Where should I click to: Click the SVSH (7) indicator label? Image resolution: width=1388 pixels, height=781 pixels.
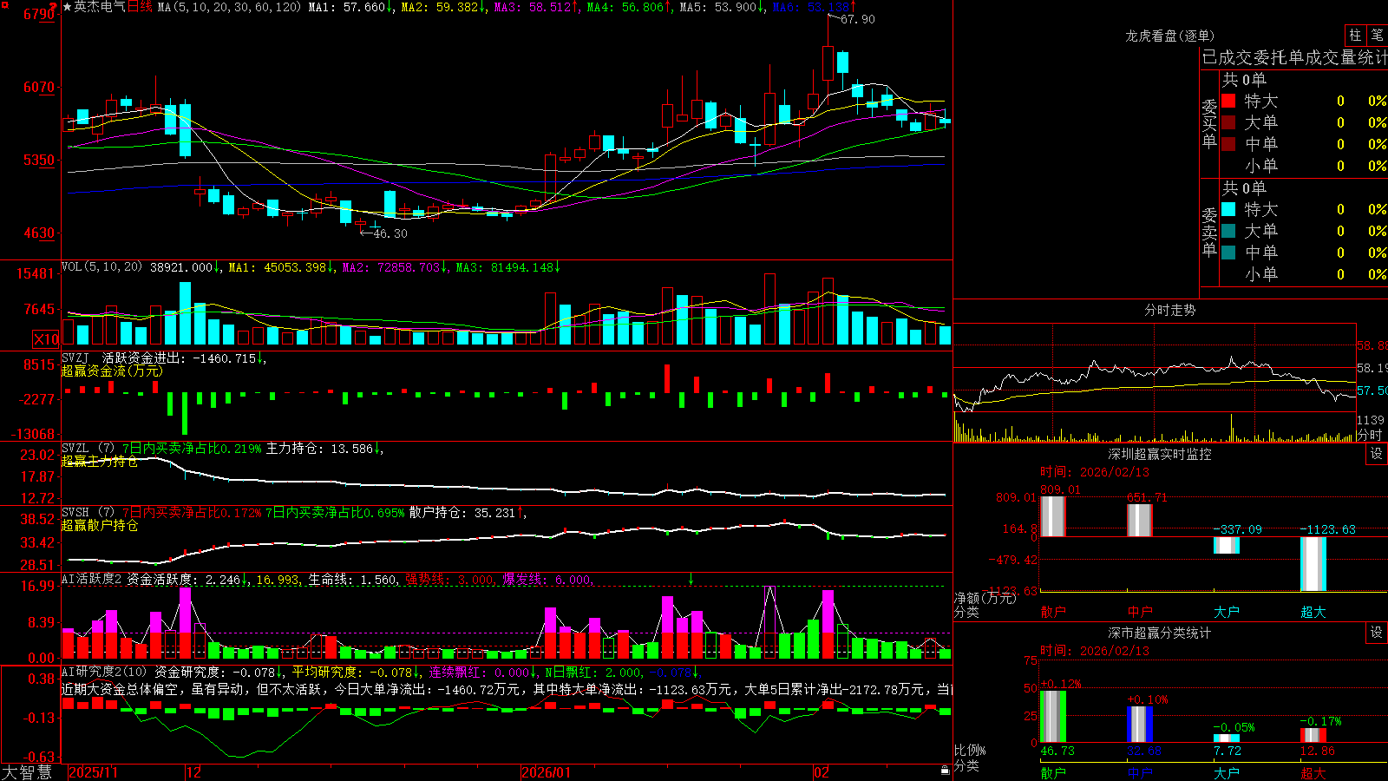pyautogui.click(x=88, y=513)
